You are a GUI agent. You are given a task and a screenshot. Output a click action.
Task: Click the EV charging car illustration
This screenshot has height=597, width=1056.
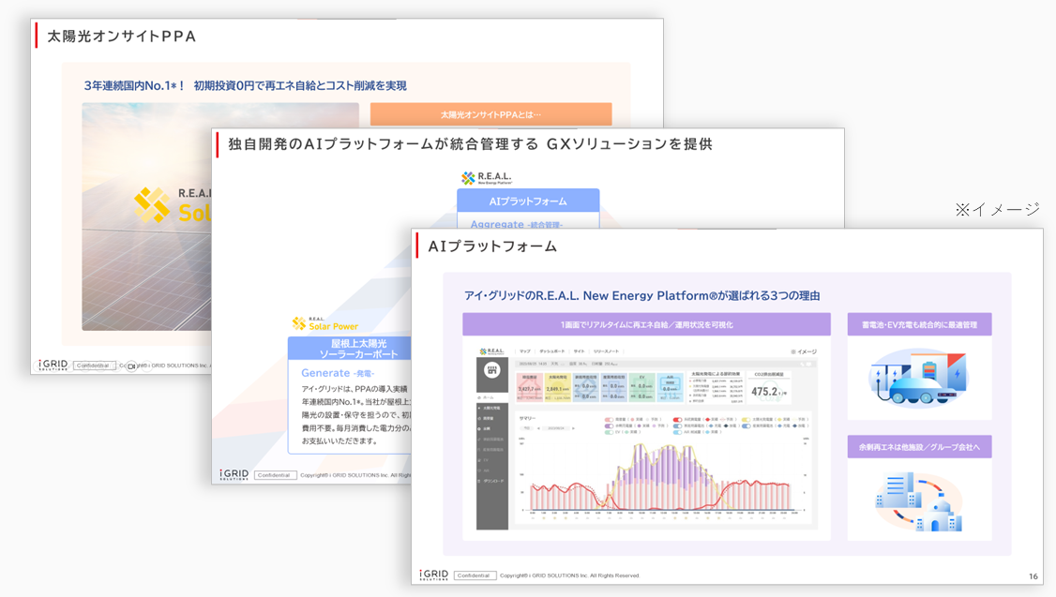coord(918,378)
